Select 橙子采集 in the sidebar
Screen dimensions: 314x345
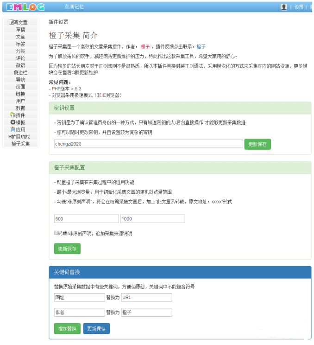[20, 144]
